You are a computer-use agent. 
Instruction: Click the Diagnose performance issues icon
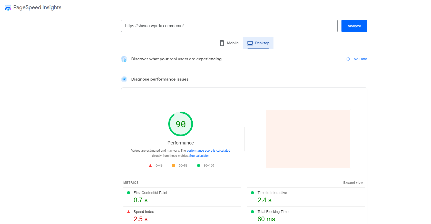tap(124, 79)
